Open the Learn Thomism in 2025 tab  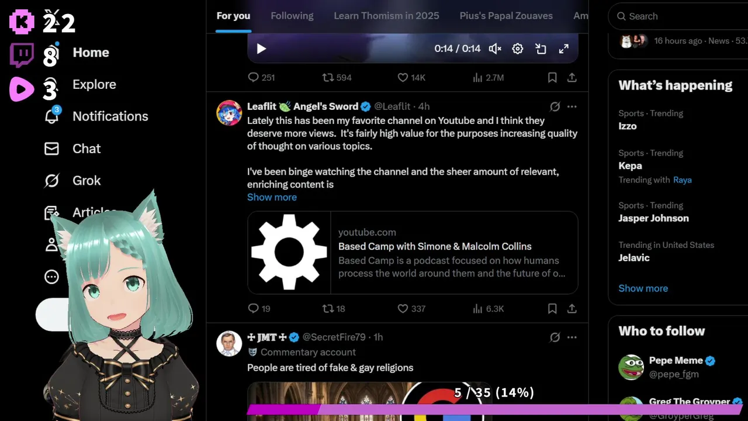click(386, 16)
